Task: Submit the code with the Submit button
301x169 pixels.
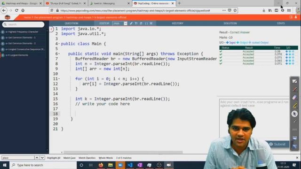Action: pyautogui.click(x=277, y=144)
